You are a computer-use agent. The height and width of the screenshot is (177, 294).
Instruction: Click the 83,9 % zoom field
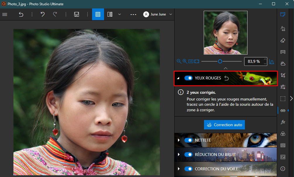tap(253, 61)
